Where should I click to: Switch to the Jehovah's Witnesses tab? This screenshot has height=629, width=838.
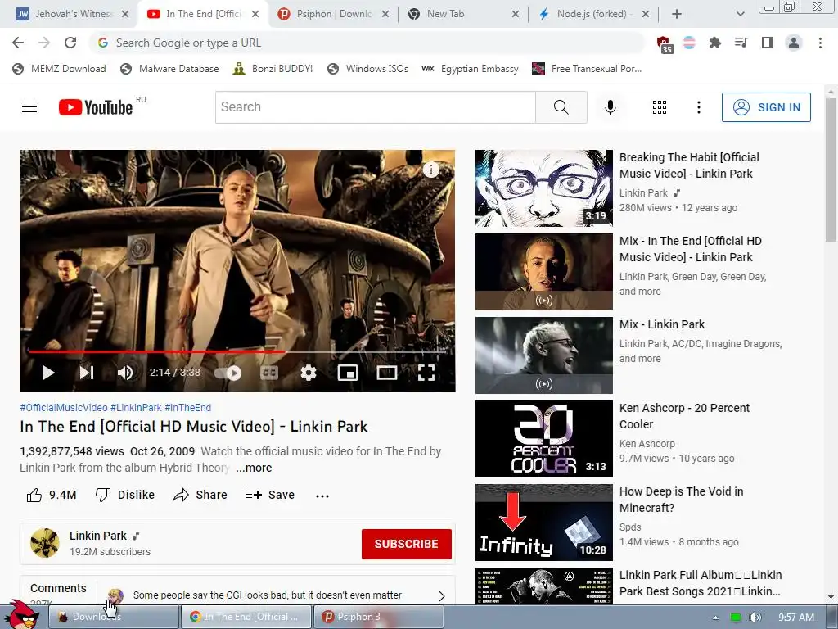(x=72, y=14)
